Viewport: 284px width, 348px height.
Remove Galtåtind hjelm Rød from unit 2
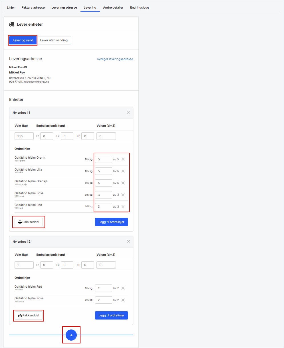(123, 288)
